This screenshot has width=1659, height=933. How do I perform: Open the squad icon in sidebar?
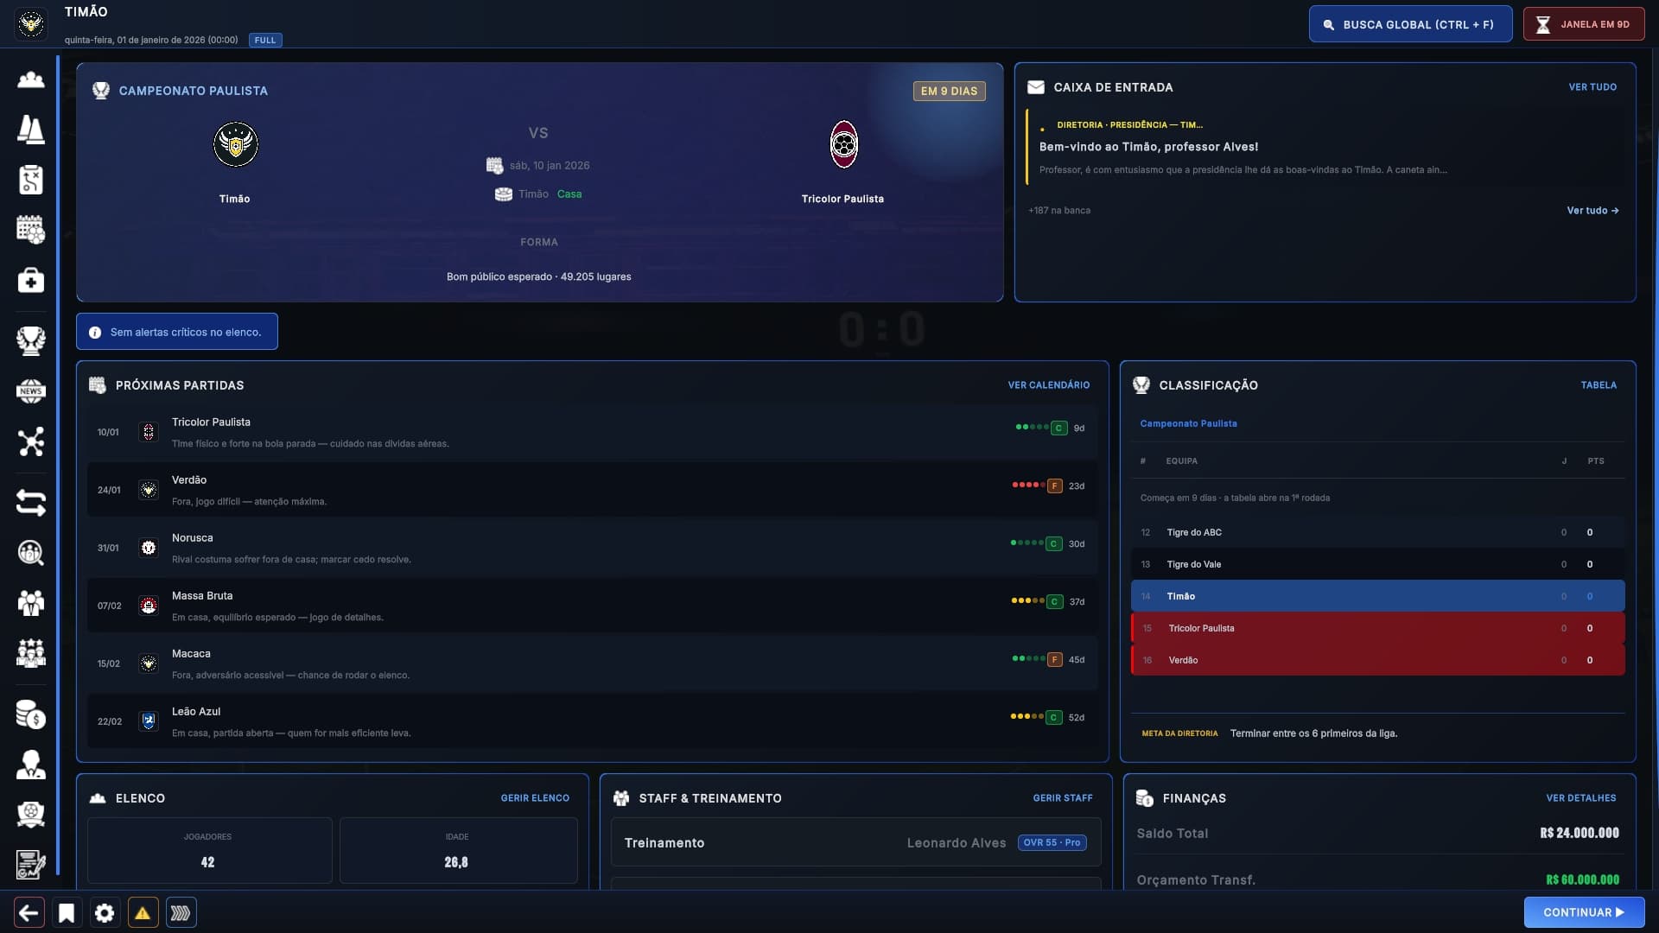(x=31, y=80)
